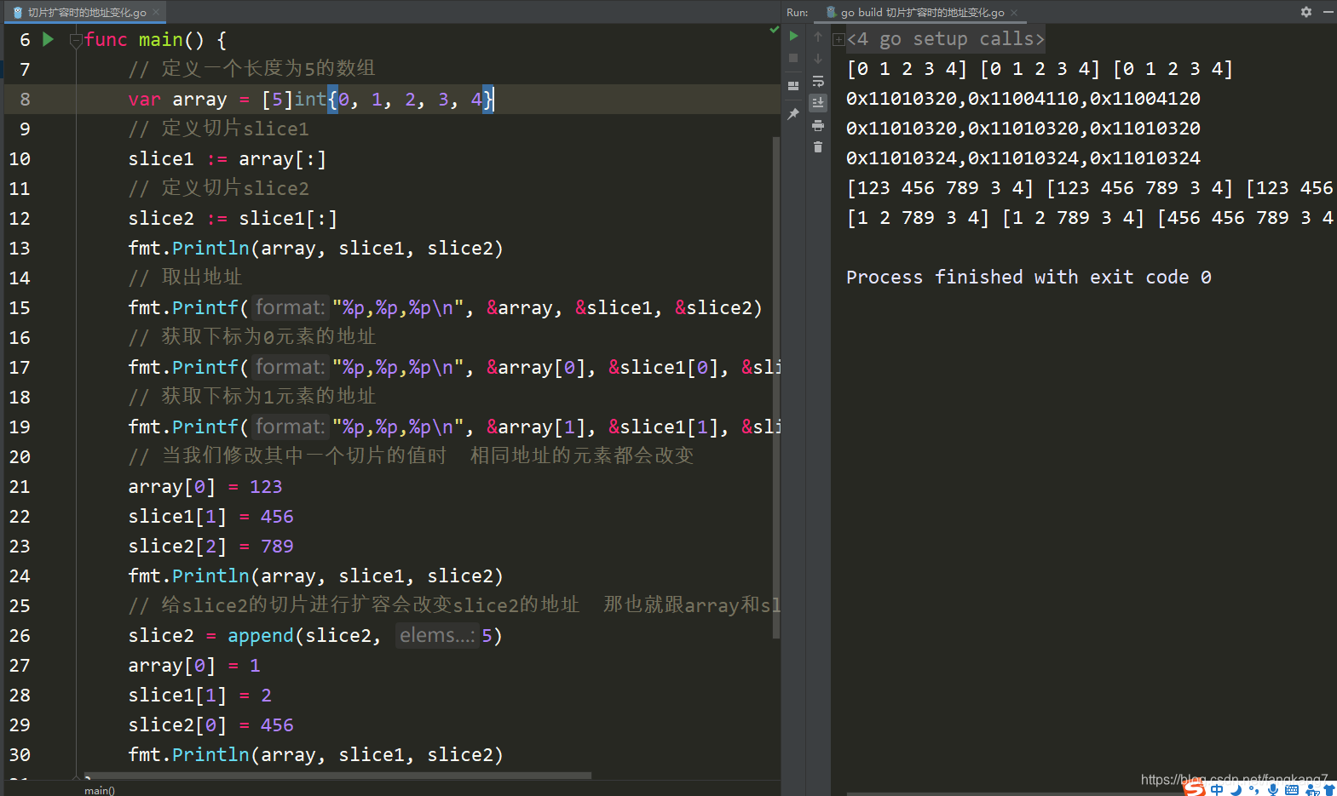Open the soft keyboard icon in the IME bar
Viewport: 1337px width, 796px height.
coord(1292,790)
